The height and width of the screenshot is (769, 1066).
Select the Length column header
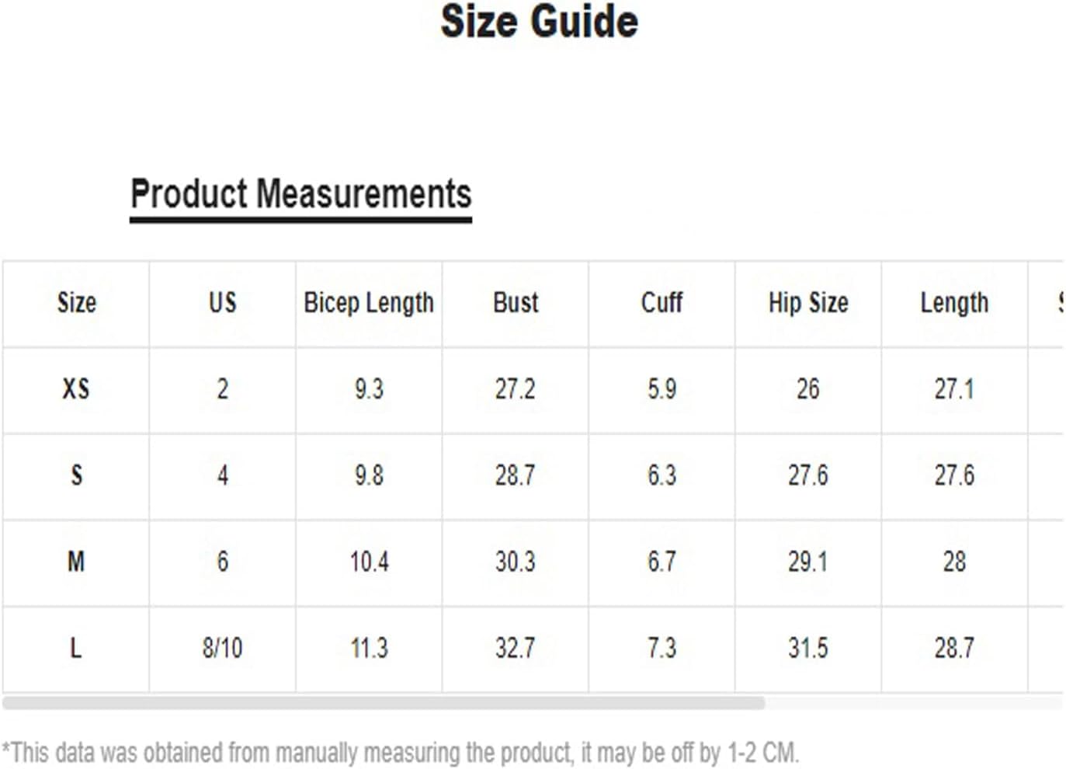[954, 303]
